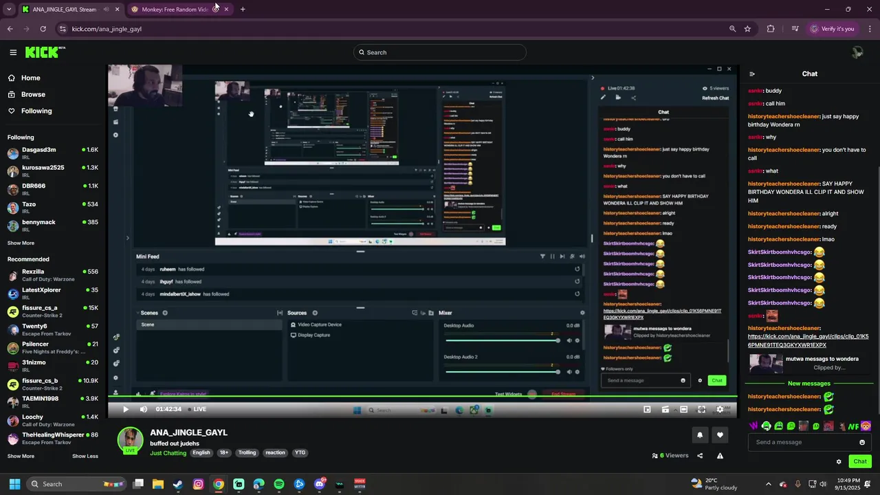Show the 6 Viewers list

point(670,455)
